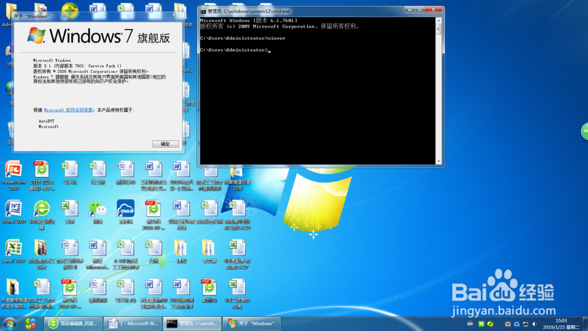Click the Show desktop strip
This screenshot has height=331, width=588.
pos(585,323)
